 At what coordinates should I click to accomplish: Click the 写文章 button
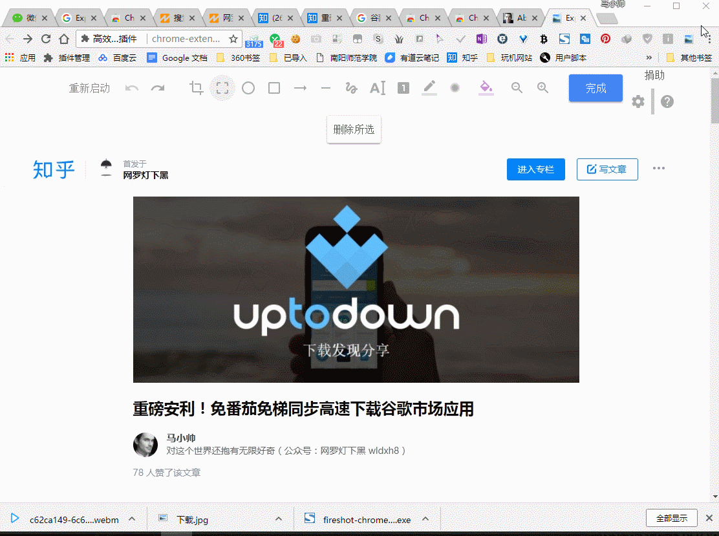tap(607, 169)
